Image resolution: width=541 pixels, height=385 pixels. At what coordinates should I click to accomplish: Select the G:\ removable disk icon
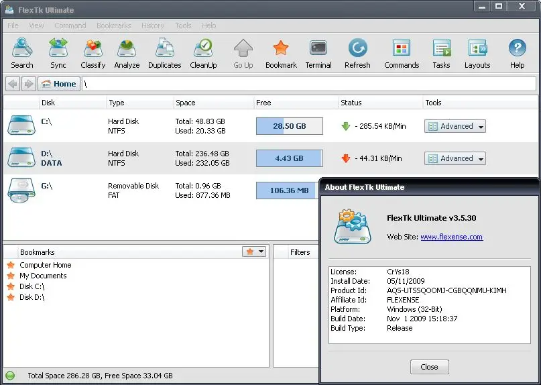click(x=21, y=190)
